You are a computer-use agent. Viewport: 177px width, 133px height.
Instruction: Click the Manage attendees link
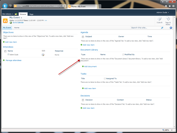tap(14, 60)
